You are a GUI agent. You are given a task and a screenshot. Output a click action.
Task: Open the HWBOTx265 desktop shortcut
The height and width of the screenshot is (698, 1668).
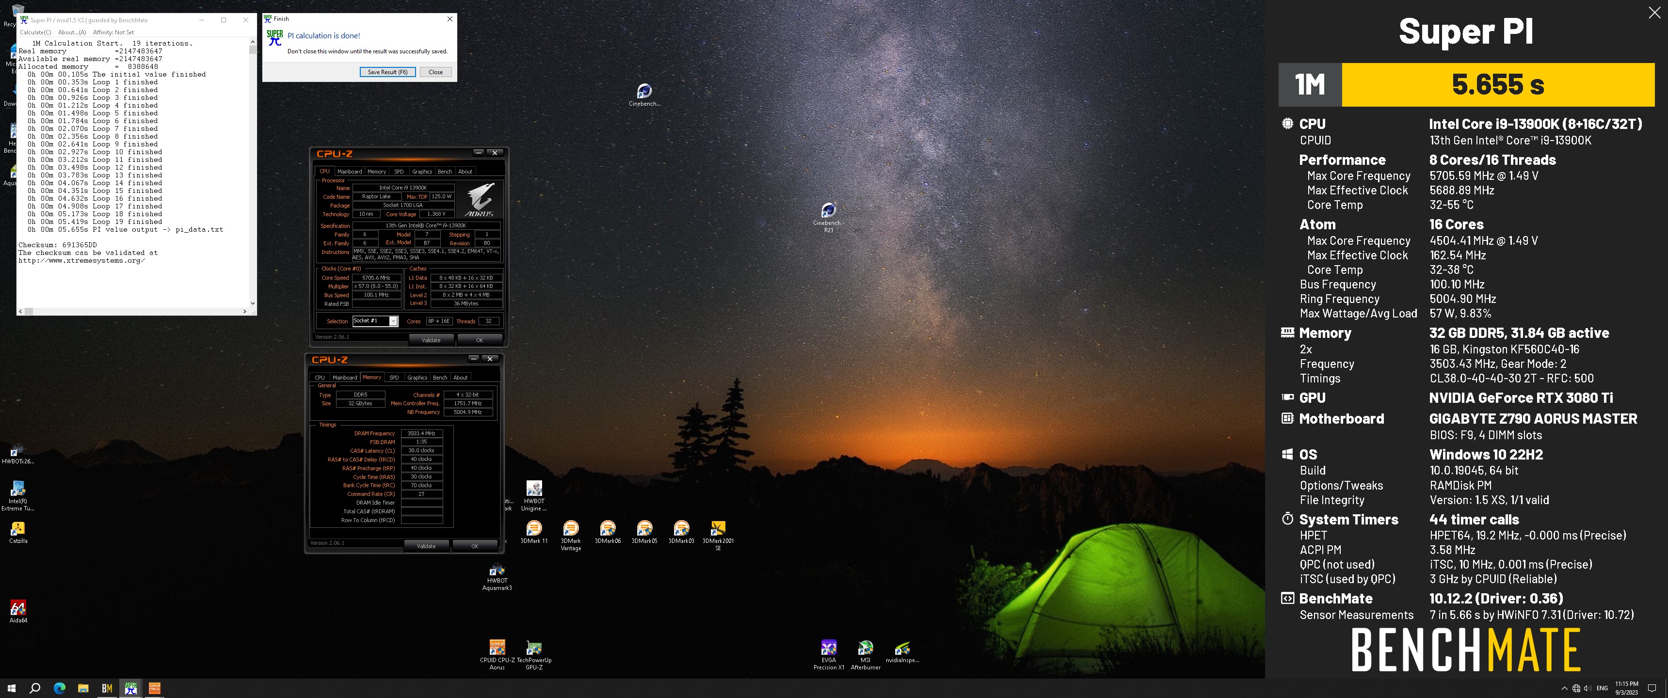pos(17,454)
